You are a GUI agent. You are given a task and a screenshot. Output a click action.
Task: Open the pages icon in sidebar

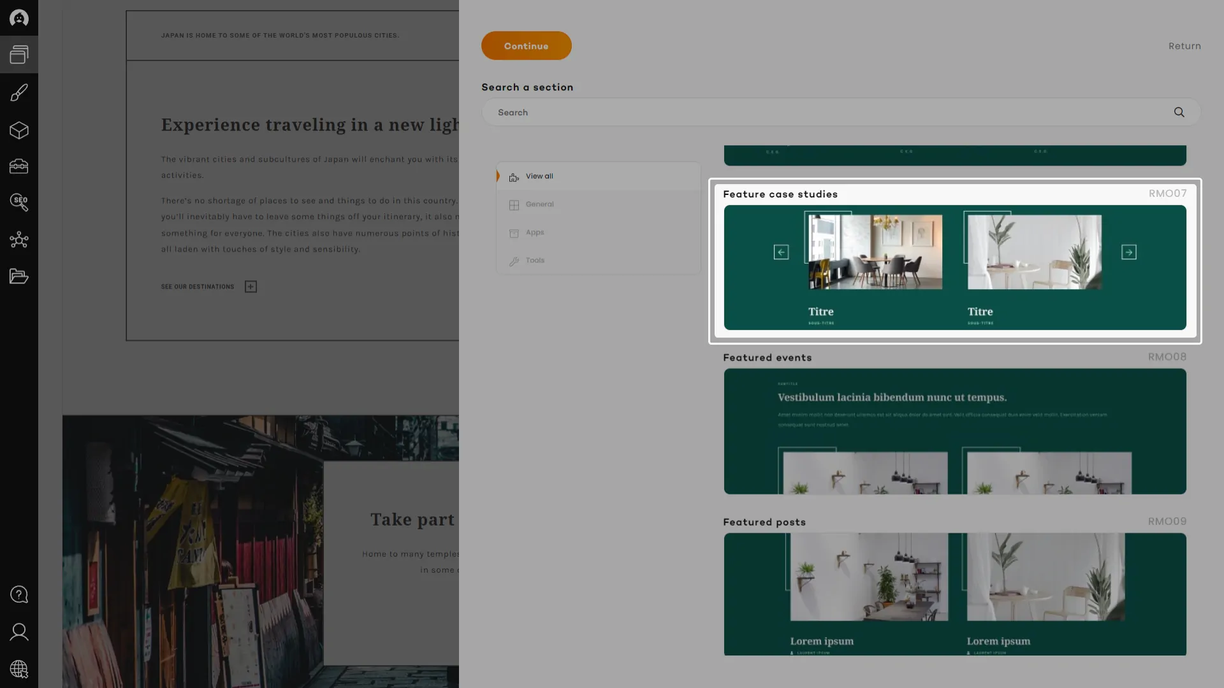point(19,55)
